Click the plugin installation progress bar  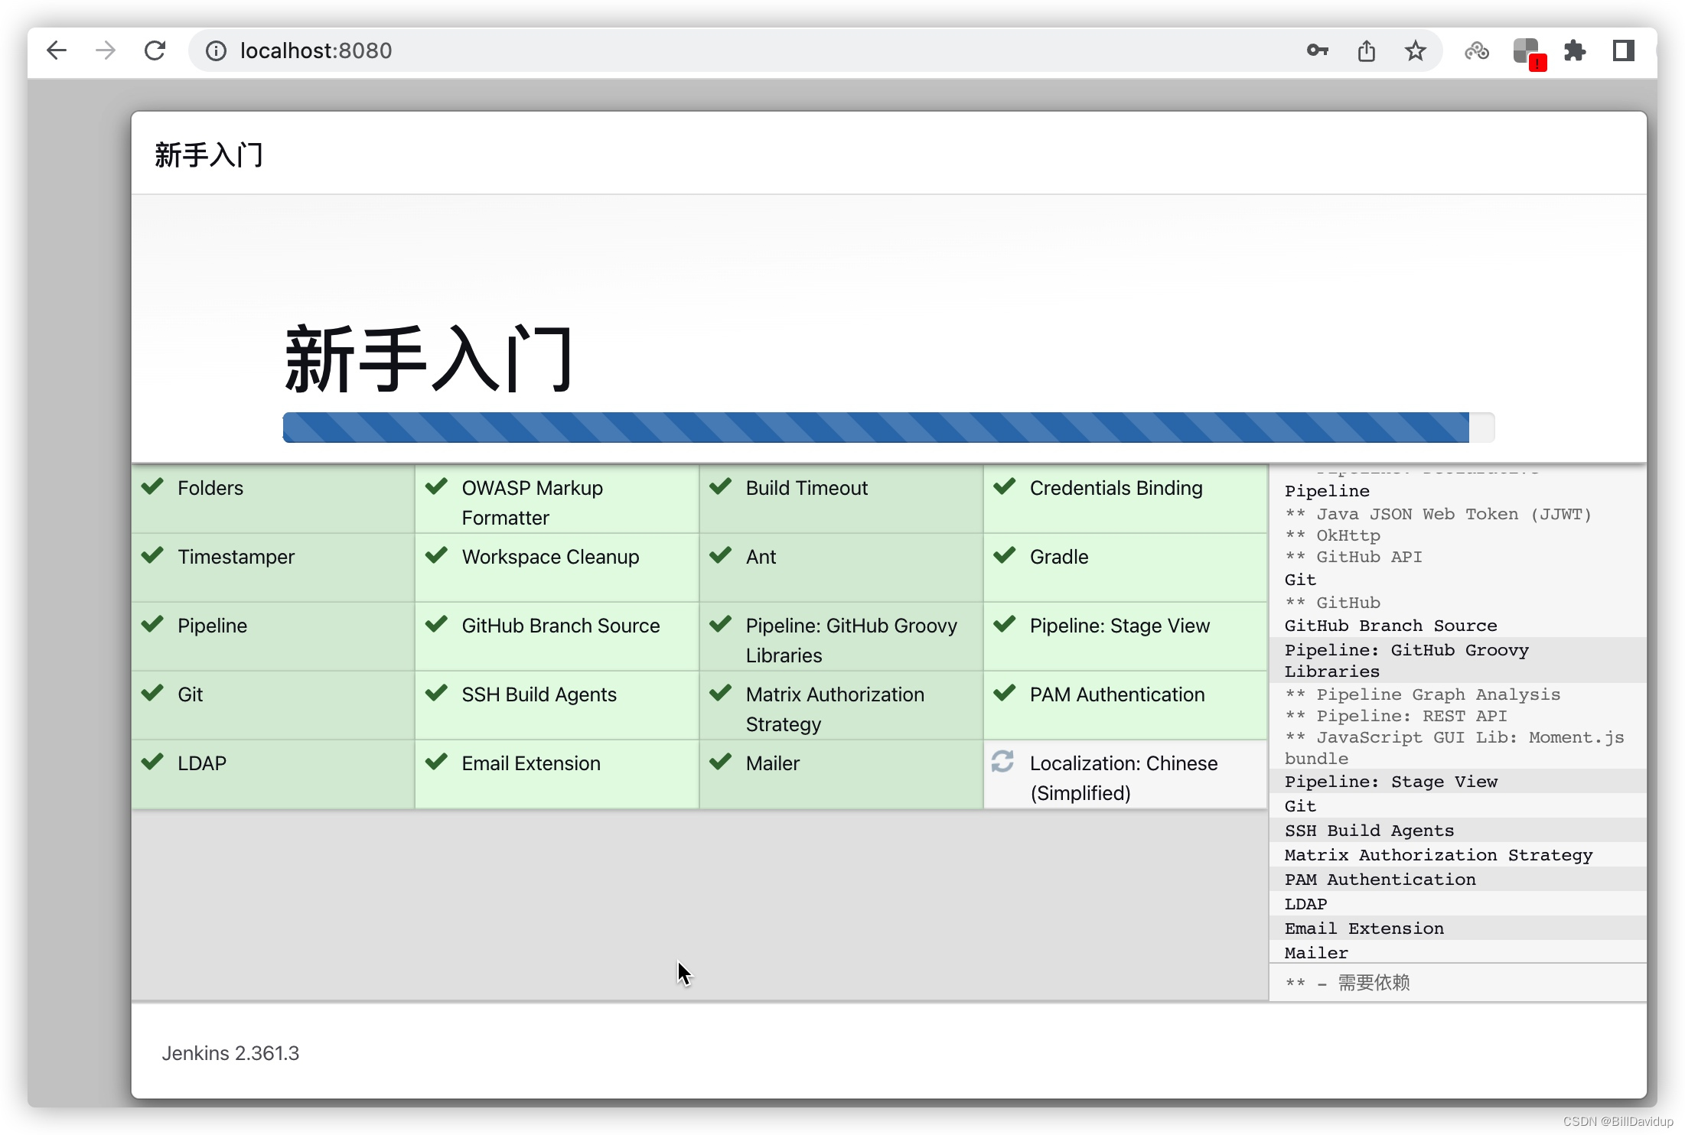coord(888,427)
